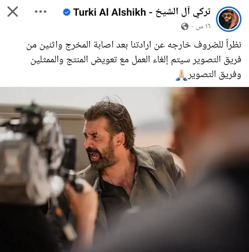Click the blue verified badge
The image size is (249, 252).
point(67,12)
